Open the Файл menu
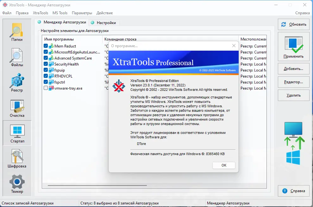This screenshot has height=207, width=313. [x=7, y=13]
